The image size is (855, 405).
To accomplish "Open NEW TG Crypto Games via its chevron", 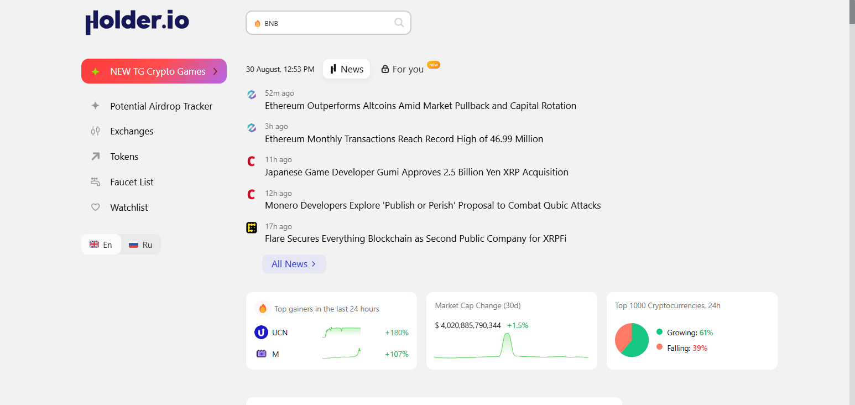I will coord(215,71).
